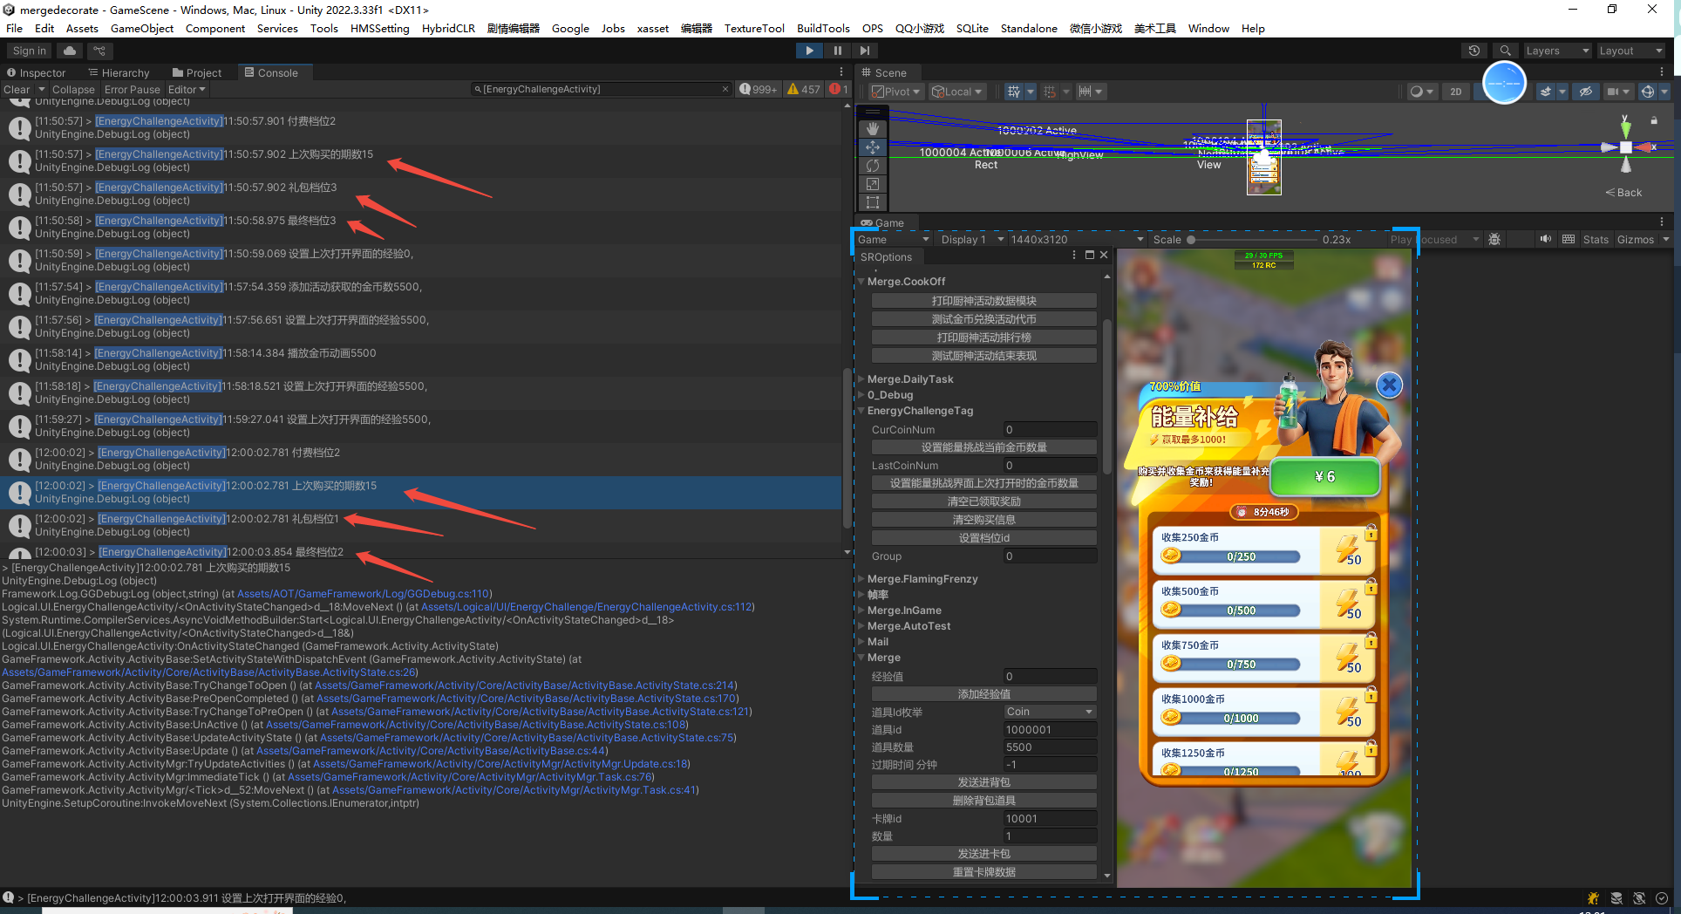Toggle the Collapse option in Console
The image size is (1681, 914).
(73, 89)
